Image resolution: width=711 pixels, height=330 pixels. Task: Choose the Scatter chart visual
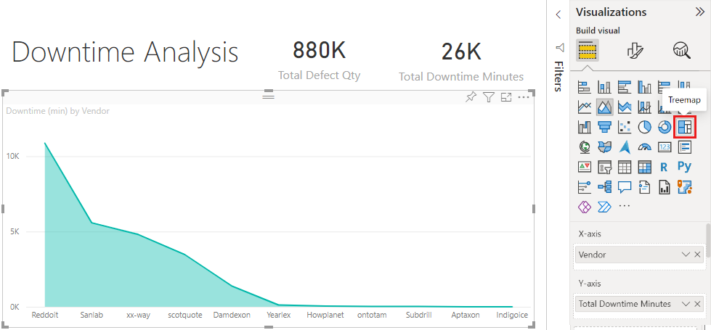tap(625, 127)
